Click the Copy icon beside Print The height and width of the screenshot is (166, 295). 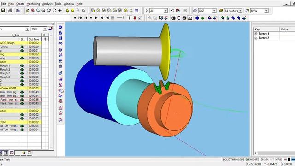point(18,11)
